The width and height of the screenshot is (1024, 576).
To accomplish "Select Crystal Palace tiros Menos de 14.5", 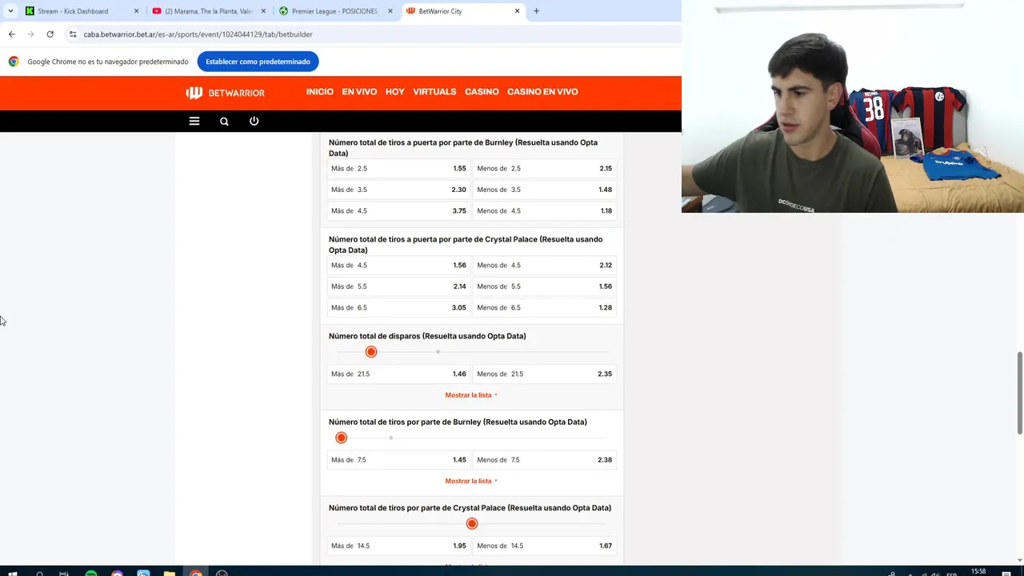I will (545, 546).
